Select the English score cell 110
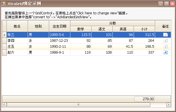Screen dimensions: 176x112 pyautogui.click(x=123, y=52)
